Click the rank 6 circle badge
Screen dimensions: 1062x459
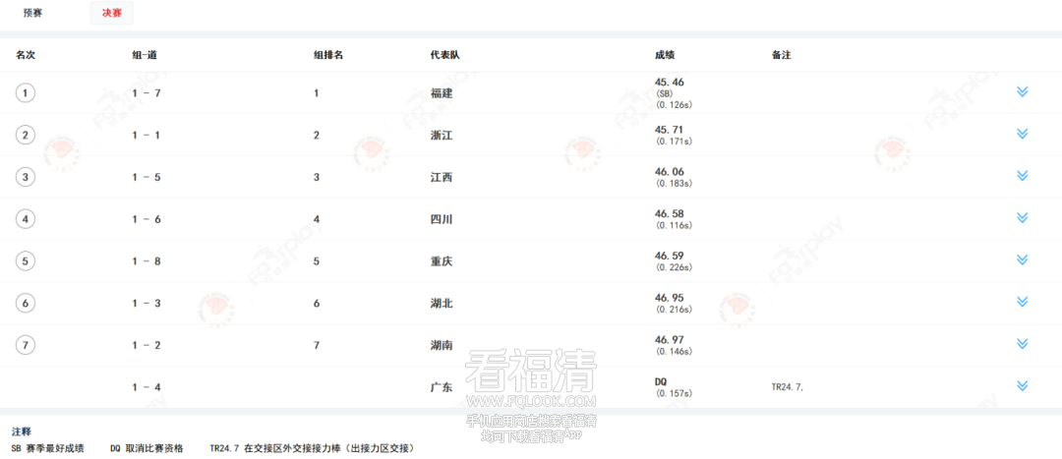coord(26,303)
